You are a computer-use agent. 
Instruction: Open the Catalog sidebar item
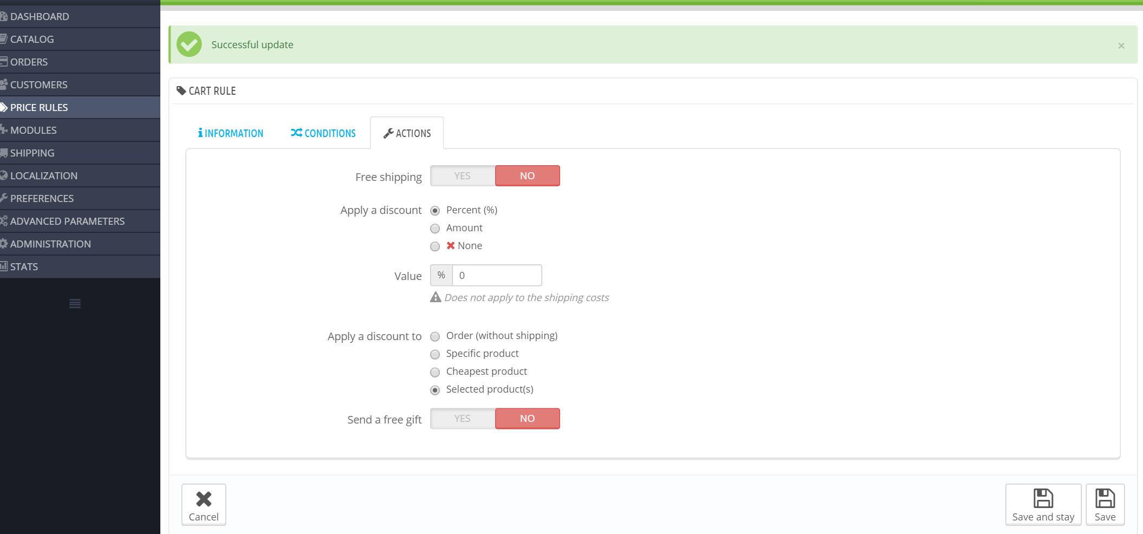tap(80, 40)
